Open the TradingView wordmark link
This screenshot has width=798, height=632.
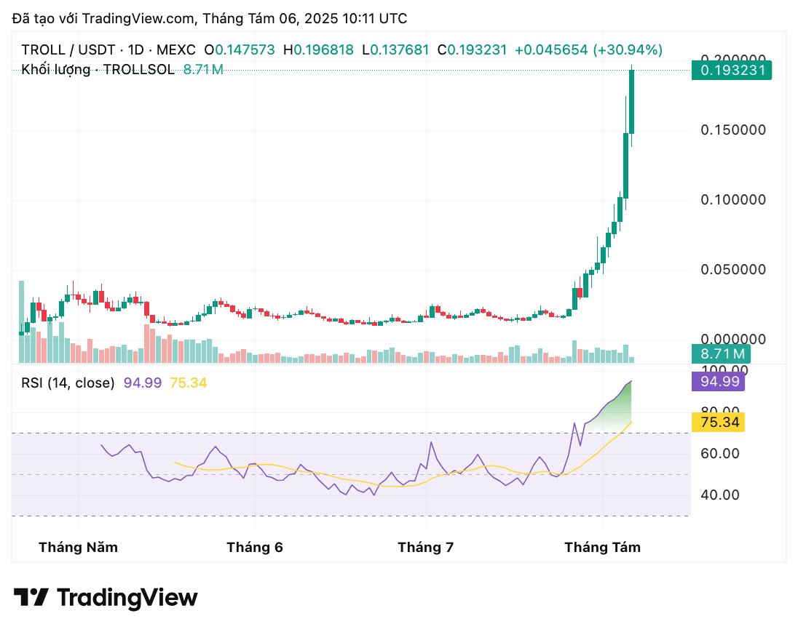tap(127, 597)
